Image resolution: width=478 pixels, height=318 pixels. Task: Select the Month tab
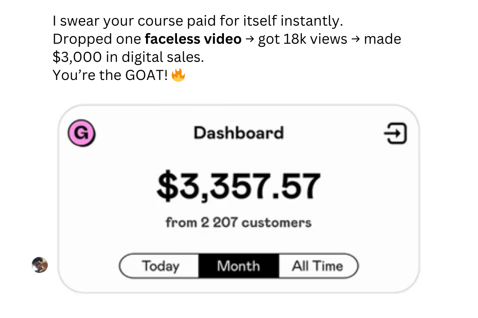pyautogui.click(x=239, y=266)
